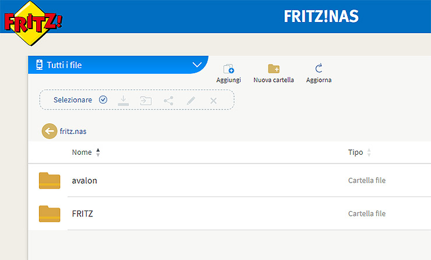
Task: Click the move-to-folder icon
Action: point(146,100)
